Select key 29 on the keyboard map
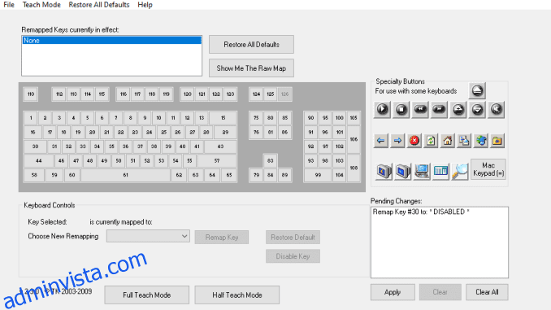 [x=225, y=133]
